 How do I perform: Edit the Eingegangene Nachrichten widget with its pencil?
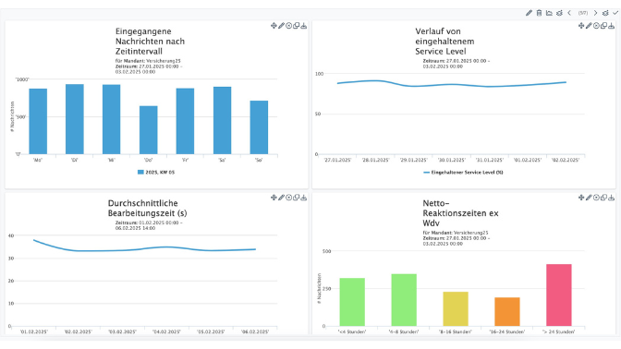[281, 26]
